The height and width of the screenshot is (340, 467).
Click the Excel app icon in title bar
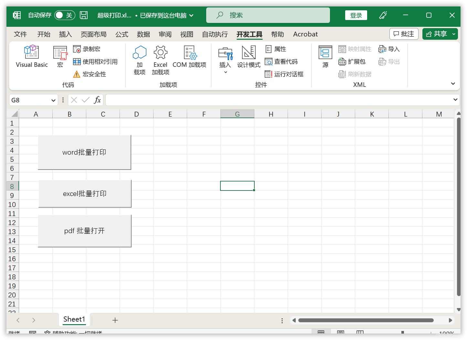pyautogui.click(x=17, y=15)
